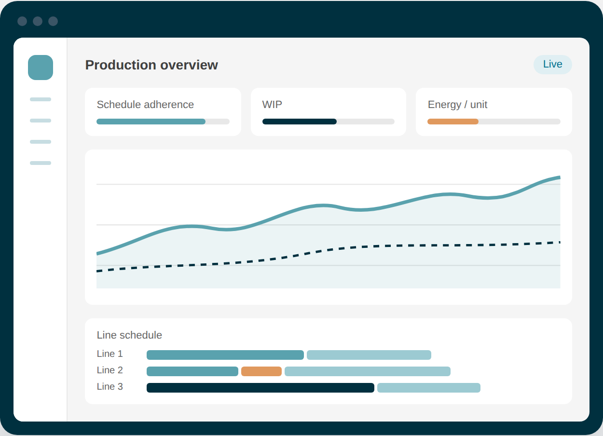The height and width of the screenshot is (436, 603).
Task: Click Line 3 navy schedule block
Action: coord(260,388)
